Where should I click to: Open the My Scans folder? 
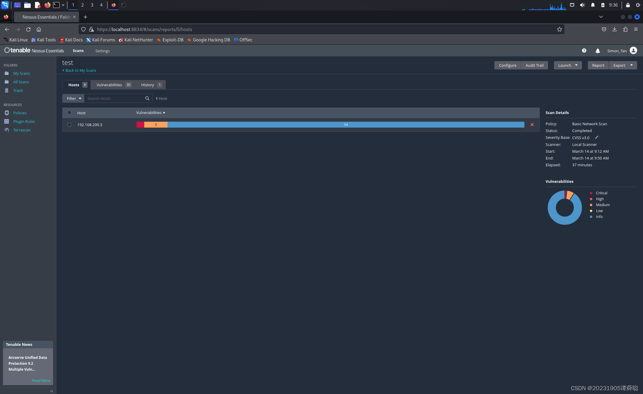coord(22,73)
